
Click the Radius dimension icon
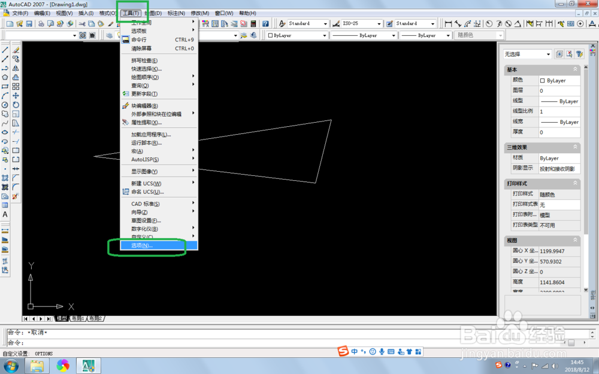[489, 24]
